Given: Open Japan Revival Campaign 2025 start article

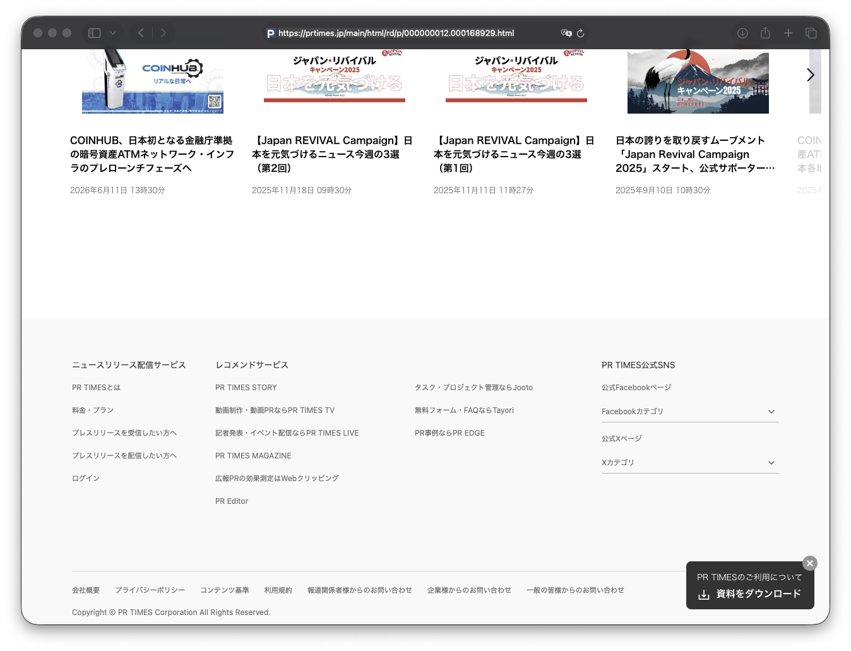Looking at the screenshot, I should point(695,154).
